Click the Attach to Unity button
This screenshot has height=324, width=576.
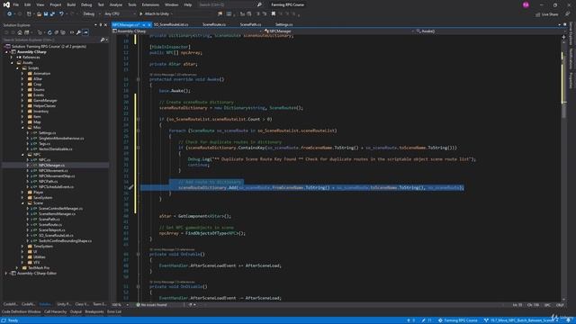pyautogui.click(x=154, y=14)
